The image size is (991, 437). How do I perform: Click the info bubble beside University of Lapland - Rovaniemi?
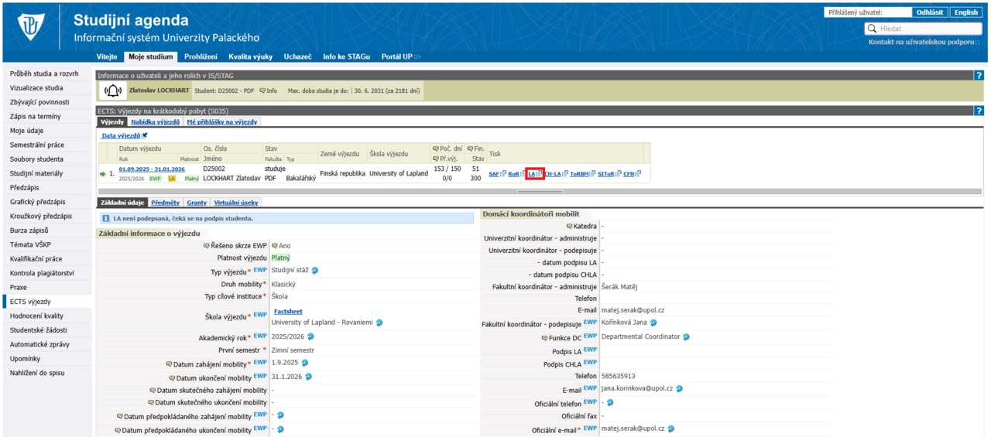coord(379,323)
